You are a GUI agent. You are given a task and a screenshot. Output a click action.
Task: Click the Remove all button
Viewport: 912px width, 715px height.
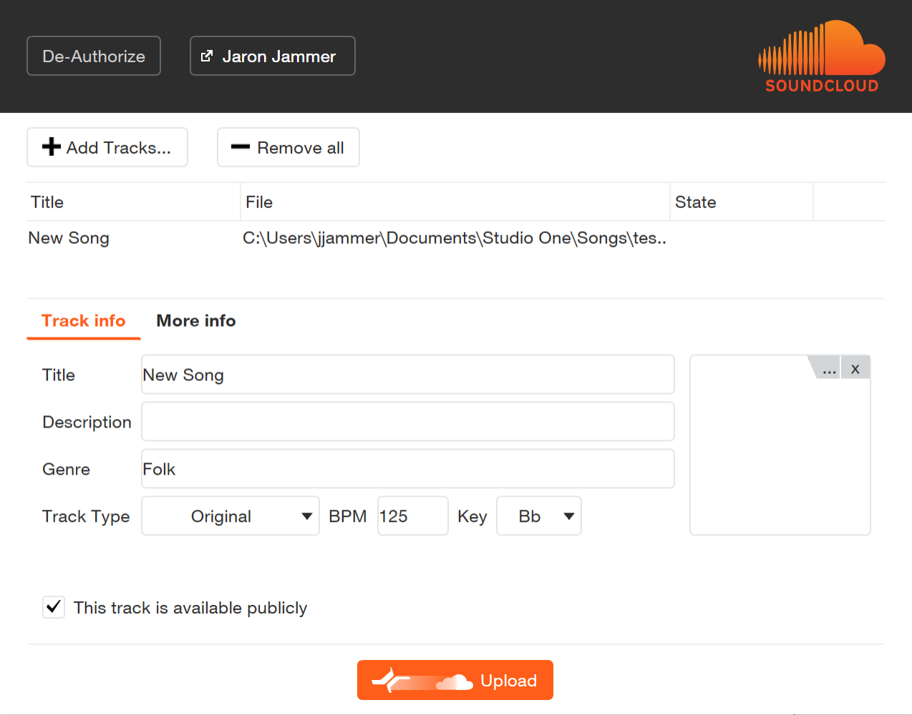(288, 147)
